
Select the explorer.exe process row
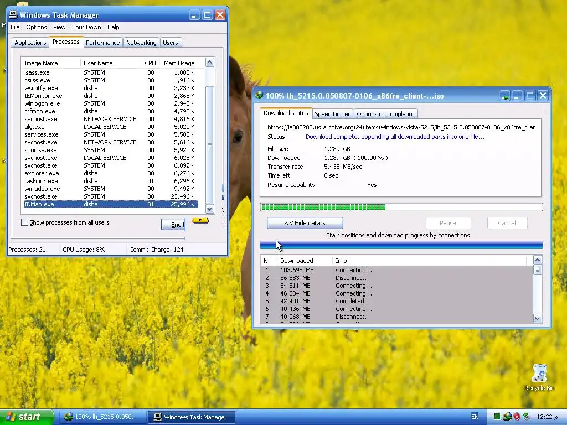pos(111,173)
